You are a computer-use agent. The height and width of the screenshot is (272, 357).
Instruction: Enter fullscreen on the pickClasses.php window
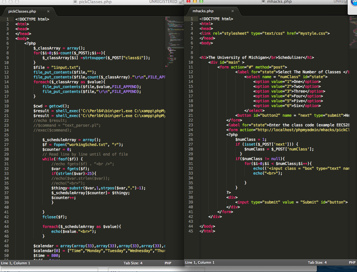(x=181, y=2)
